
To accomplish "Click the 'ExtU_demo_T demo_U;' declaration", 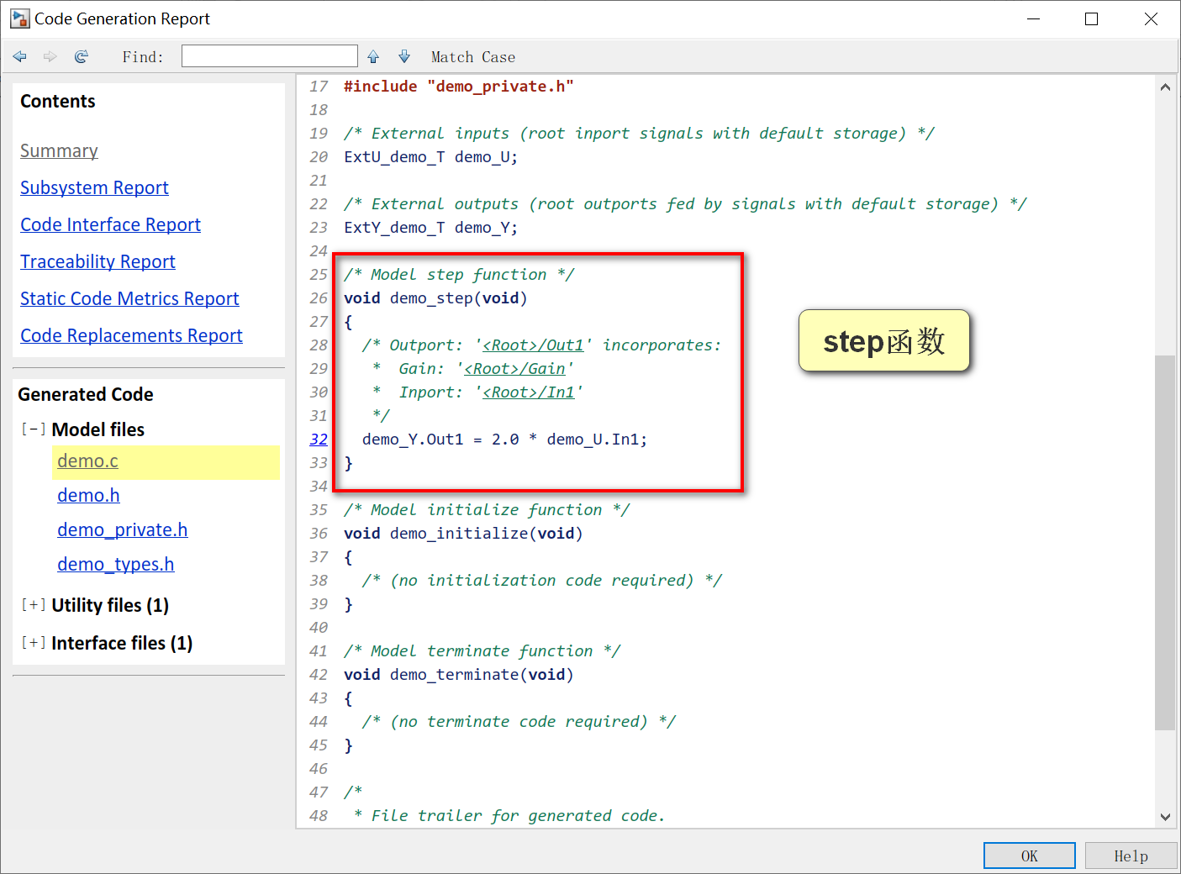I will point(431,157).
